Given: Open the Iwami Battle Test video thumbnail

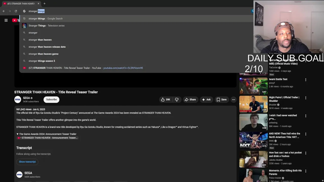Looking at the screenshot, I should point(253,86).
